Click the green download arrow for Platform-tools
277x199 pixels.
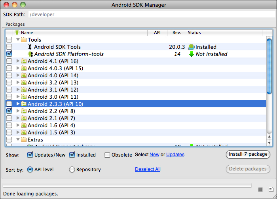(x=192, y=54)
